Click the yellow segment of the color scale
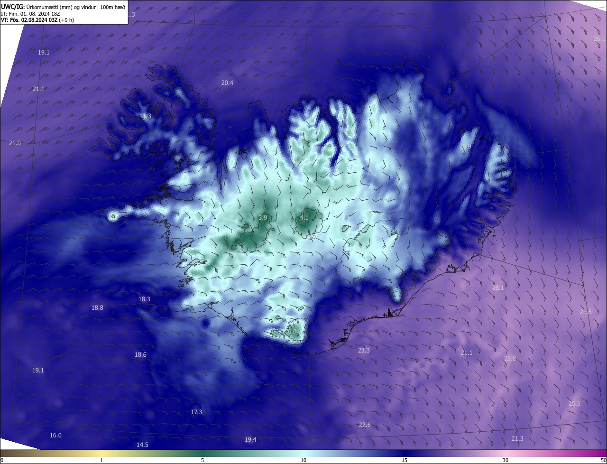Viewport: 607px width, 464px height. coord(101,453)
